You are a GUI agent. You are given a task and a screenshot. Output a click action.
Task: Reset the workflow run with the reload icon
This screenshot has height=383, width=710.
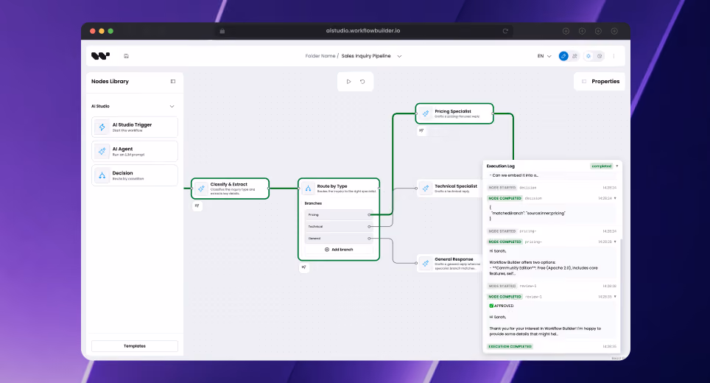coord(362,82)
